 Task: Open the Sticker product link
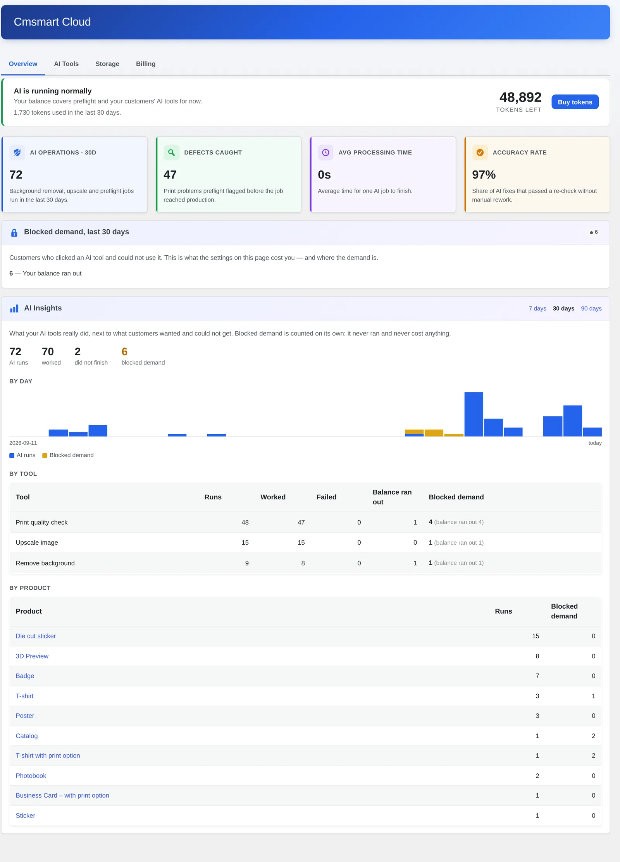coord(26,816)
